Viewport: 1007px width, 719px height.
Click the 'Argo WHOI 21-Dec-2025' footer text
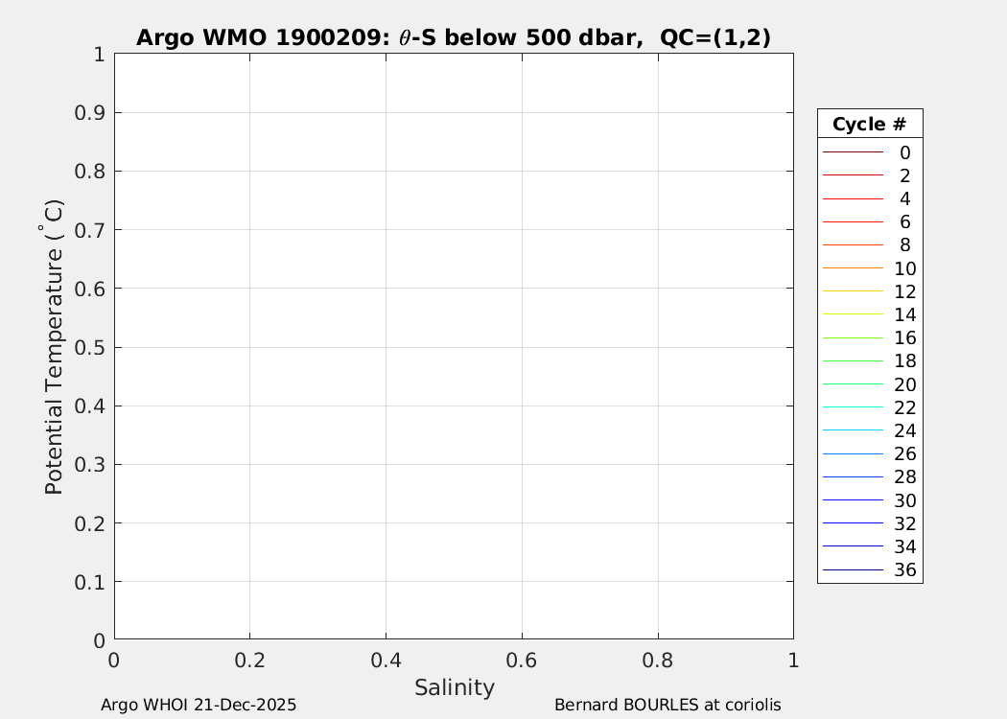199,705
